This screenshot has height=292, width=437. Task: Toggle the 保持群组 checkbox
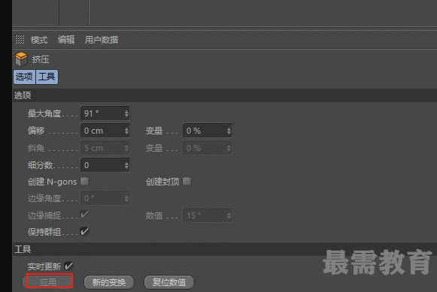pyautogui.click(x=84, y=231)
